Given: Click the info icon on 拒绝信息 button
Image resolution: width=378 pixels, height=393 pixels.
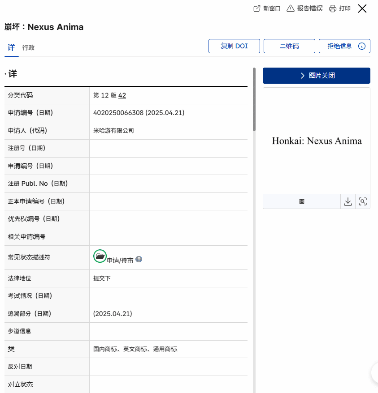Looking at the screenshot, I should [362, 46].
